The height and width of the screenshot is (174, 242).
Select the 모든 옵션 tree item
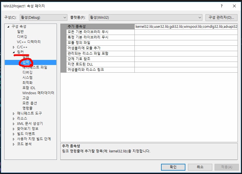pyautogui.click(x=30, y=103)
